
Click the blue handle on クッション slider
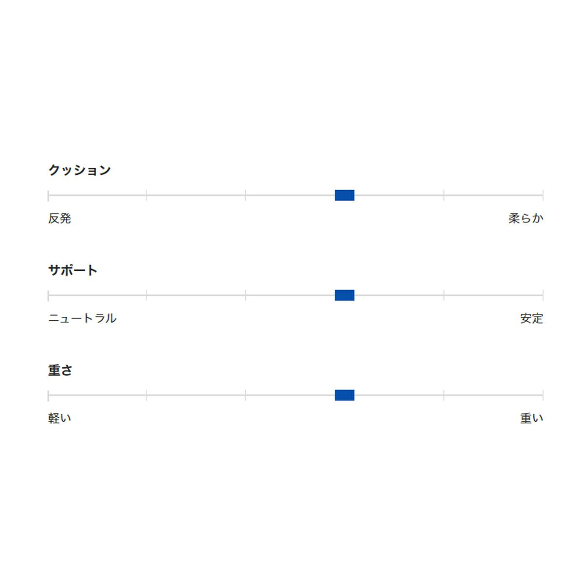(x=345, y=195)
